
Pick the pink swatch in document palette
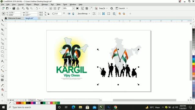[32, 103]
